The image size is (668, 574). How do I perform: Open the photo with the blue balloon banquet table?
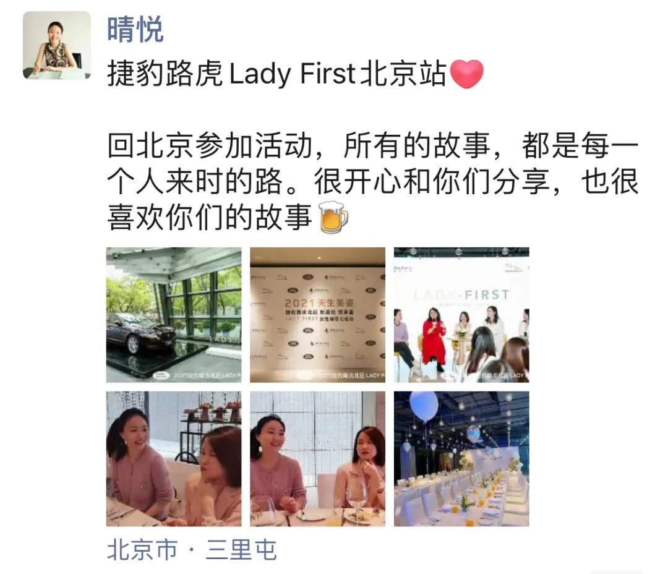click(x=461, y=459)
